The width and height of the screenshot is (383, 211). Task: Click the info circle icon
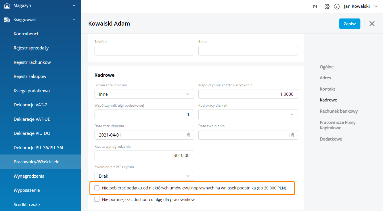(337, 7)
